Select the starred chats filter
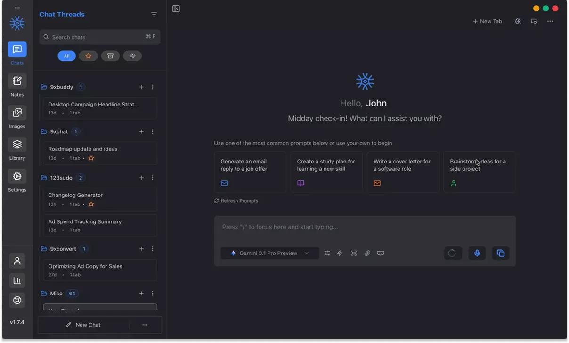This screenshot has width=569, height=343. tap(88, 56)
